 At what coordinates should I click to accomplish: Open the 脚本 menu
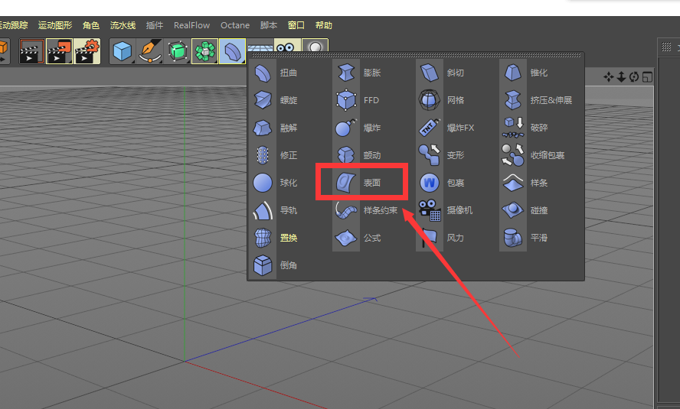click(269, 25)
